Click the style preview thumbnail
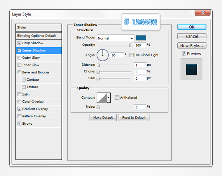The image size is (222, 176). tap(192, 69)
